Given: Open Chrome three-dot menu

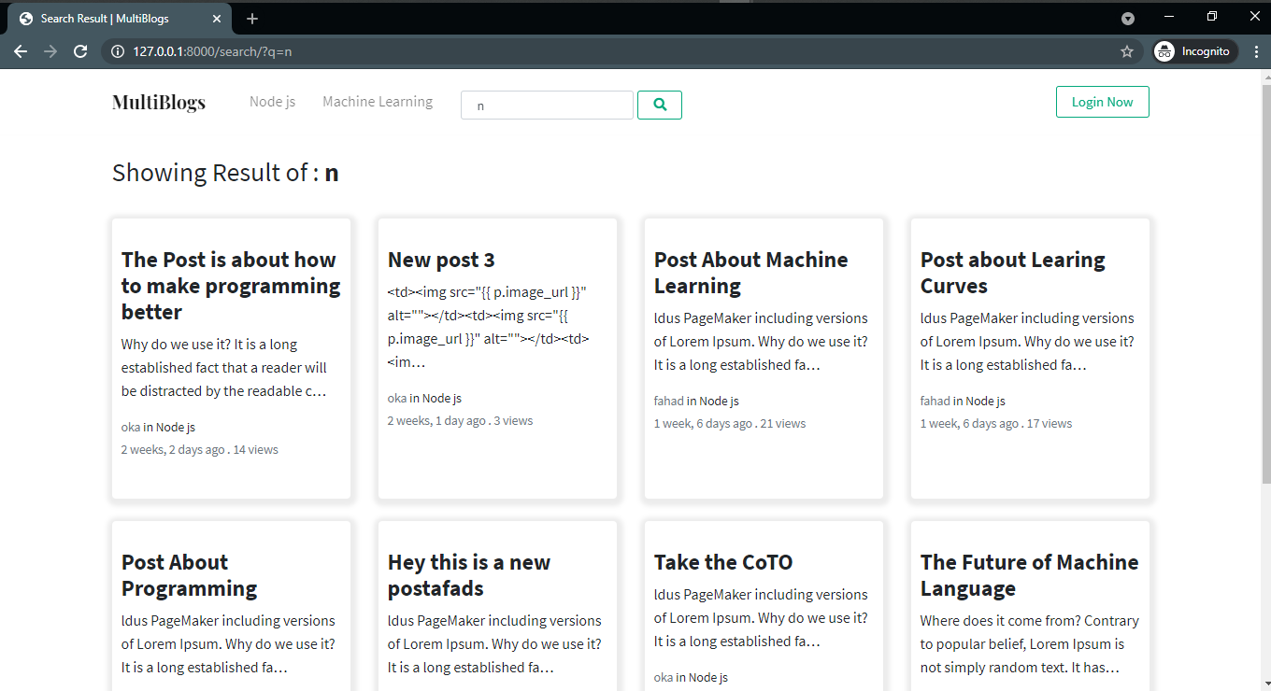Looking at the screenshot, I should pyautogui.click(x=1254, y=51).
